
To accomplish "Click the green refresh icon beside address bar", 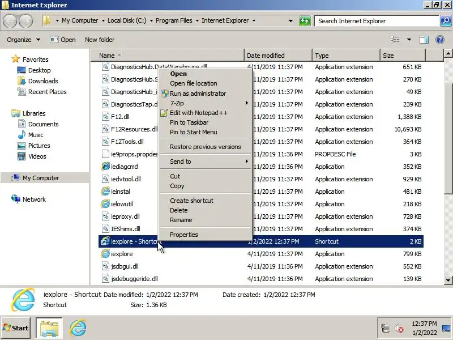I will (x=305, y=21).
